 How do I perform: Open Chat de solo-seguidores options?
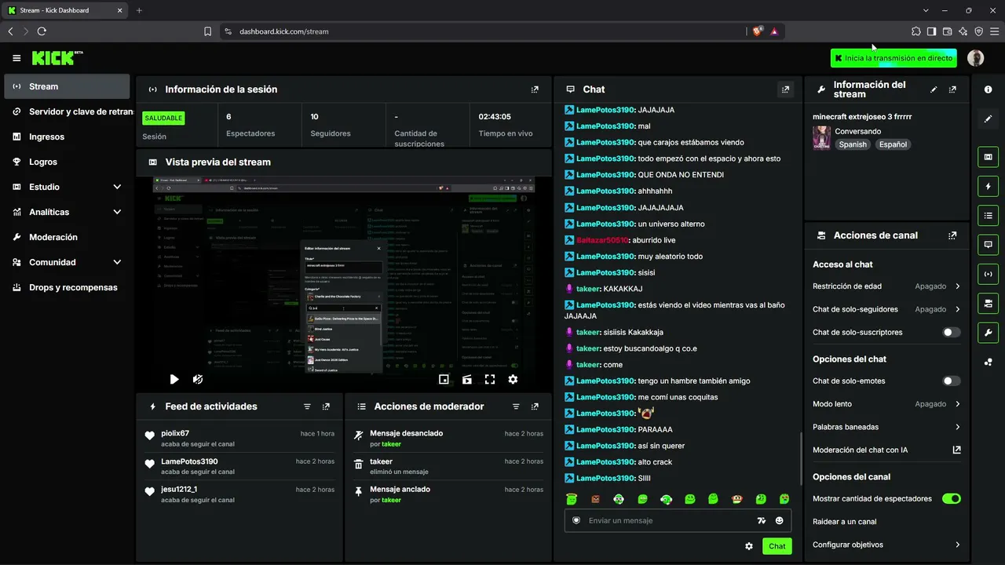click(886, 309)
